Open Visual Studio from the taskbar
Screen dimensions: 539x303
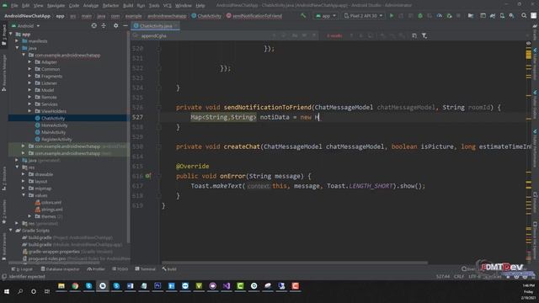pos(227,286)
